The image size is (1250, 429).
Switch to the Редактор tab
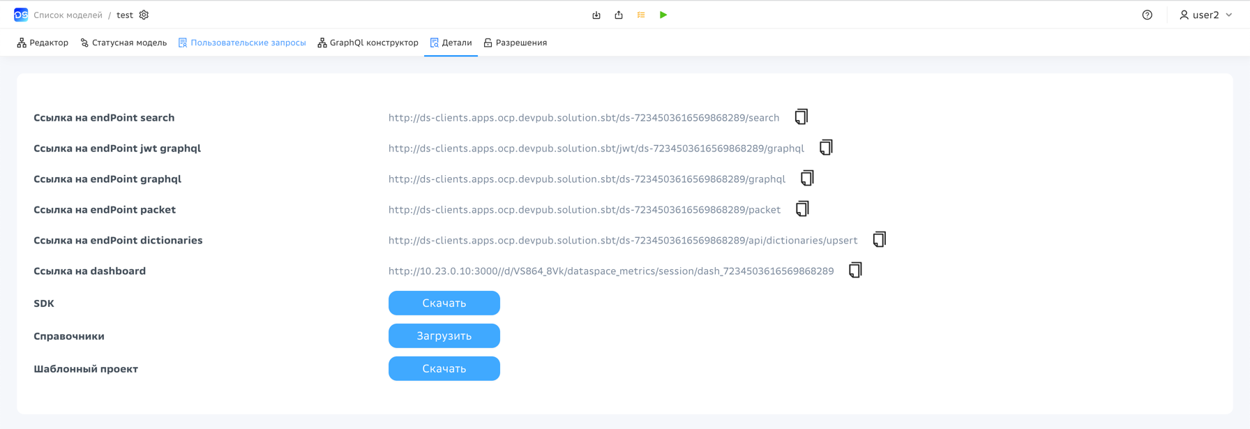click(43, 43)
